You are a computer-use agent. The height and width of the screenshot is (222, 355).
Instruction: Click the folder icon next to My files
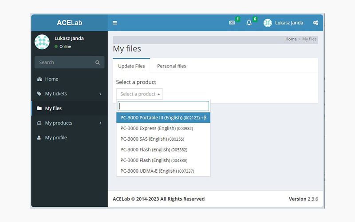39,108
